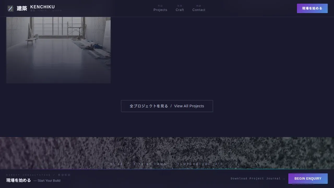The height and width of the screenshot is (188, 334).
Task: Open the Craft nav item
Action: [180, 8]
